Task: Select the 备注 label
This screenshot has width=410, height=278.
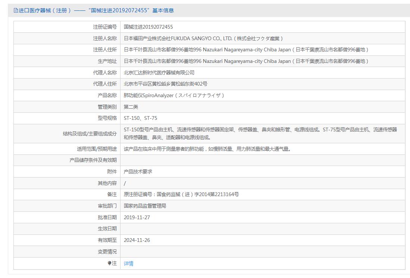Action: point(112,194)
